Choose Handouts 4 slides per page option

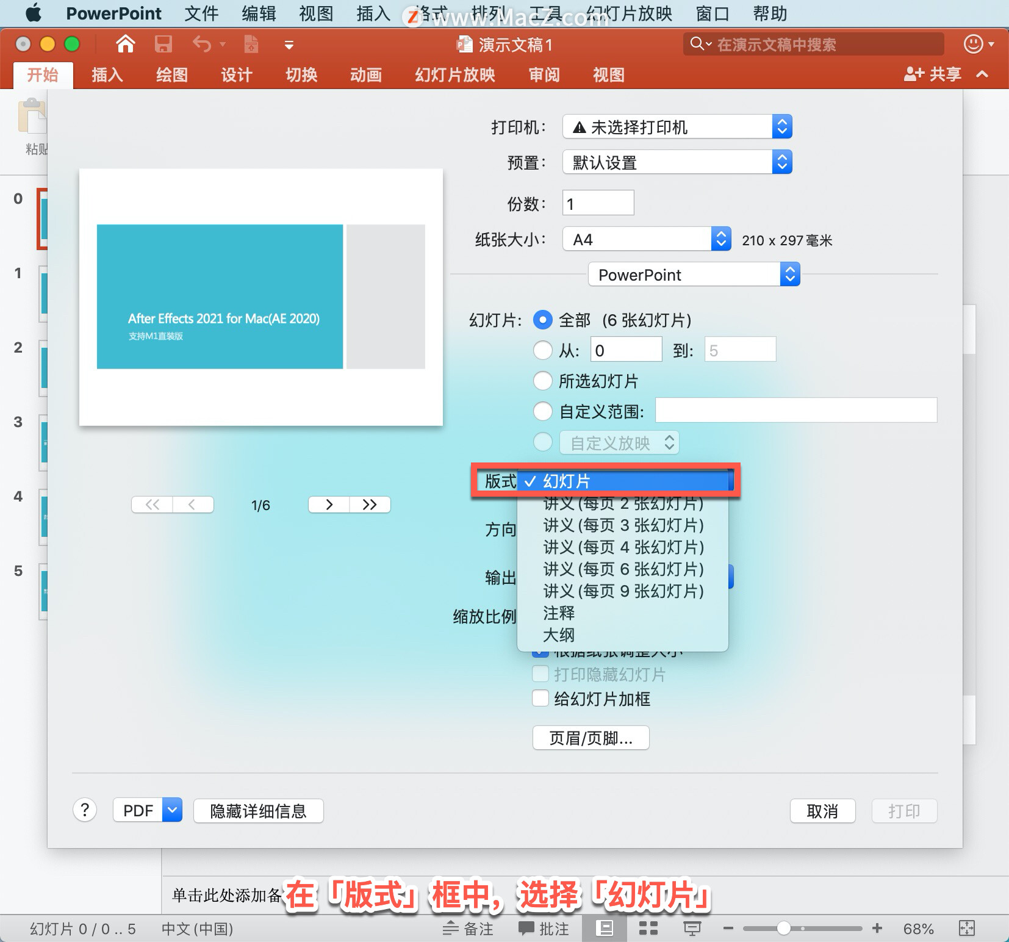pos(623,547)
